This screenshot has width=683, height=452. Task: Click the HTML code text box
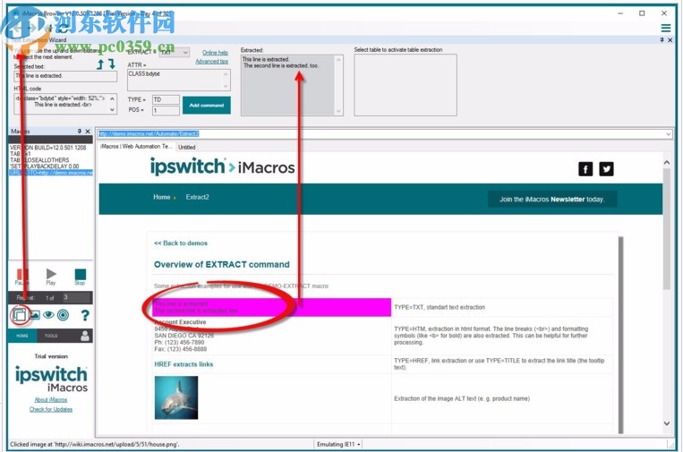[x=65, y=104]
